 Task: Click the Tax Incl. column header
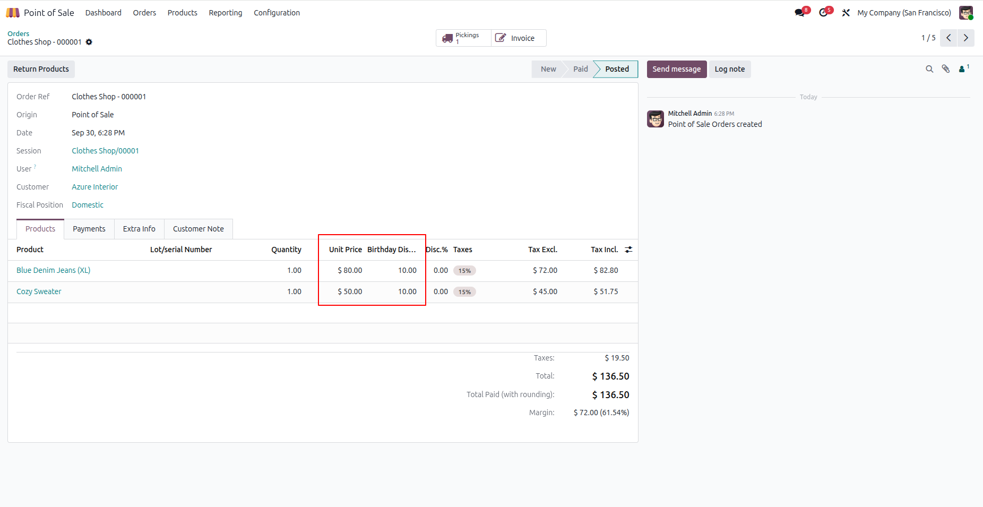[x=605, y=250]
